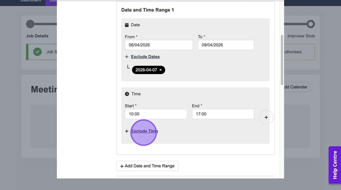
Task: Select the Interview Slots step circle
Action: [x=310, y=24]
